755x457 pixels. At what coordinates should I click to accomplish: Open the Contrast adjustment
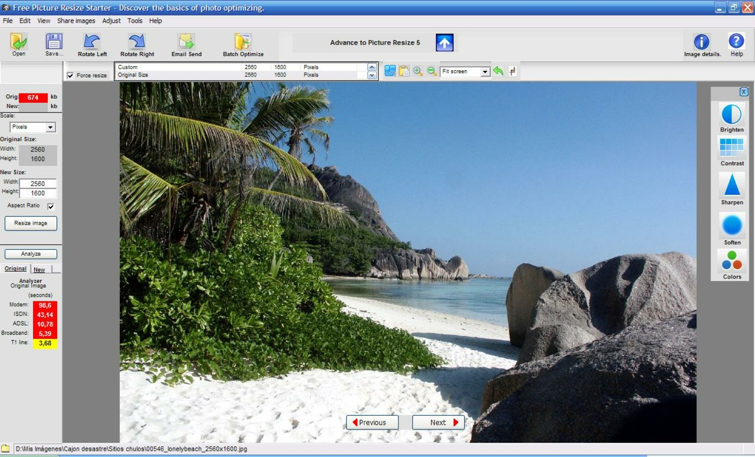tap(732, 148)
